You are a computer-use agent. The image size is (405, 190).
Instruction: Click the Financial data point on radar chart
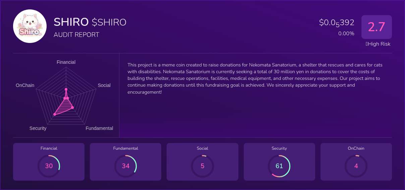point(66,89)
